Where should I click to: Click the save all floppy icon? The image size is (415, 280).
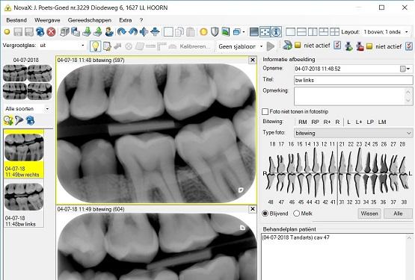click(29, 32)
